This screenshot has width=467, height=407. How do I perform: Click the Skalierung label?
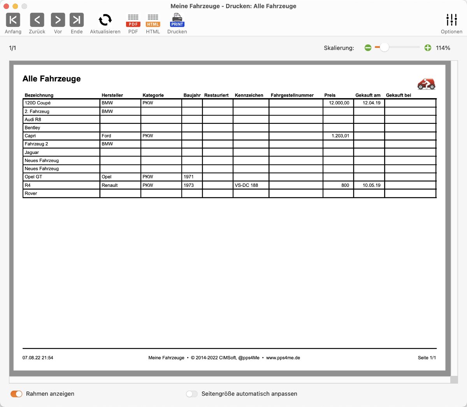point(339,48)
